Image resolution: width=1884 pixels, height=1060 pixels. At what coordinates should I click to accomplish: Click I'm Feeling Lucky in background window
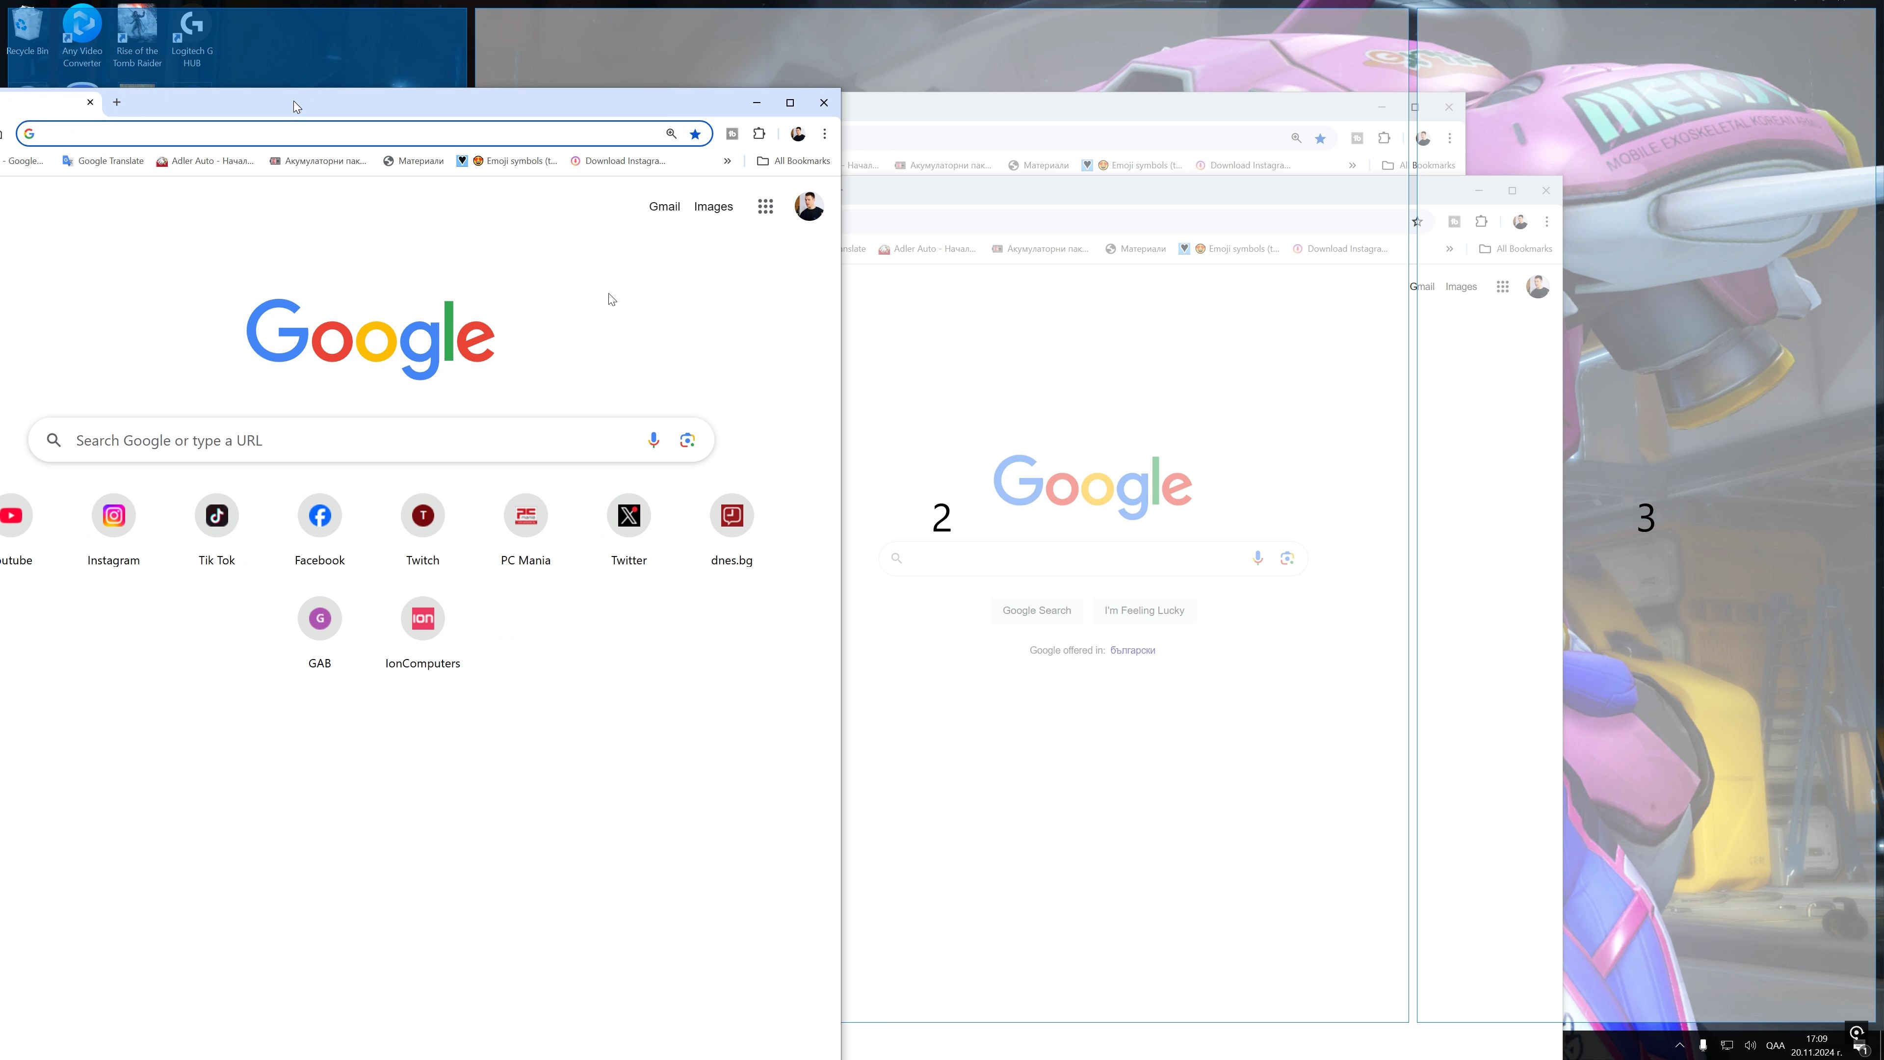click(1144, 611)
